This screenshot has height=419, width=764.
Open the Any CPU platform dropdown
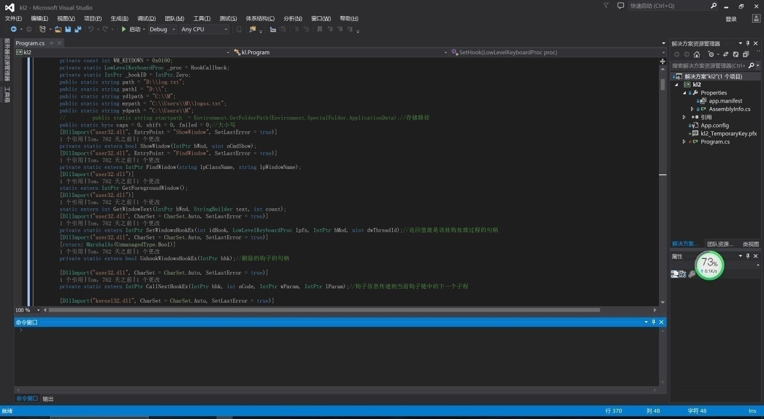click(204, 29)
